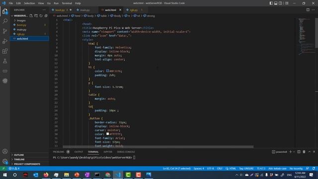Switch to the Jupyter panel tab
This screenshot has height=179, width=318.
[108, 152]
